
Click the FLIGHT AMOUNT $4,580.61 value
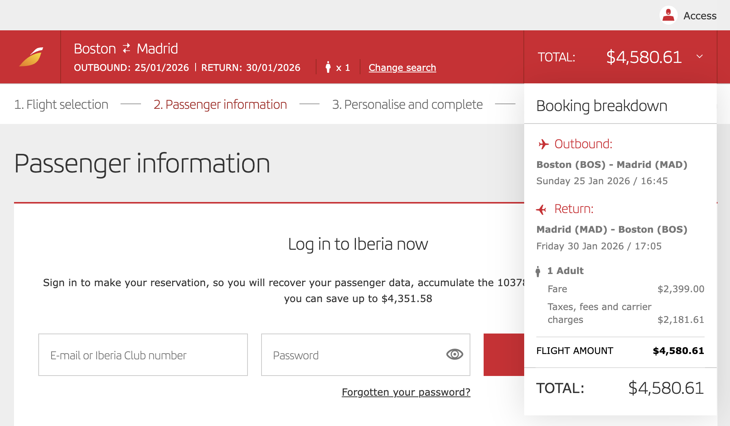[x=678, y=351]
